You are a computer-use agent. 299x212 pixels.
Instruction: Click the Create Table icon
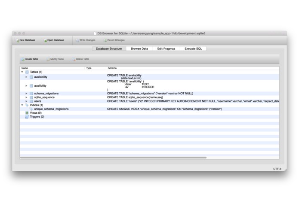point(22,59)
